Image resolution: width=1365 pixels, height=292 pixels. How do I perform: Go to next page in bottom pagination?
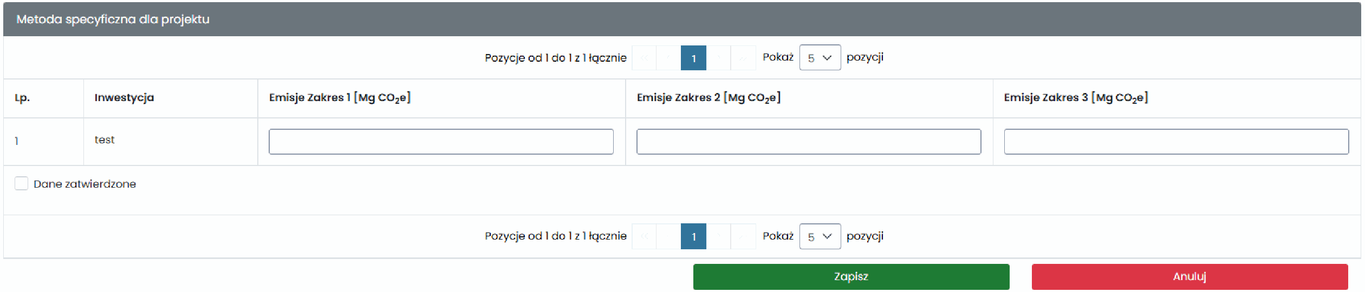point(719,236)
